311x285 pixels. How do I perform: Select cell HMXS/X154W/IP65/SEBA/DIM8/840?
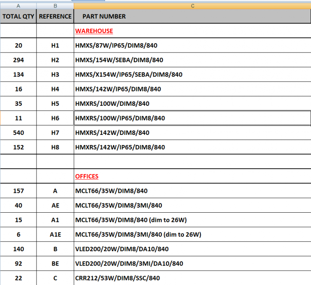coord(192,74)
